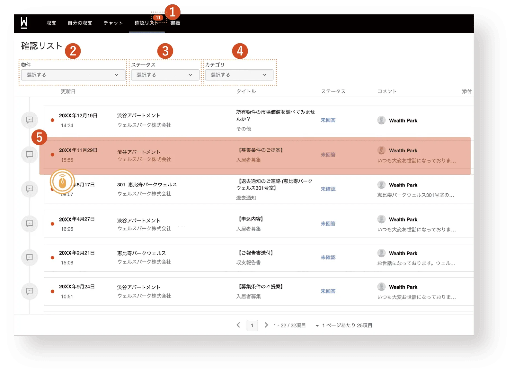Open chat icon for 11月29日 row

click(x=30, y=155)
